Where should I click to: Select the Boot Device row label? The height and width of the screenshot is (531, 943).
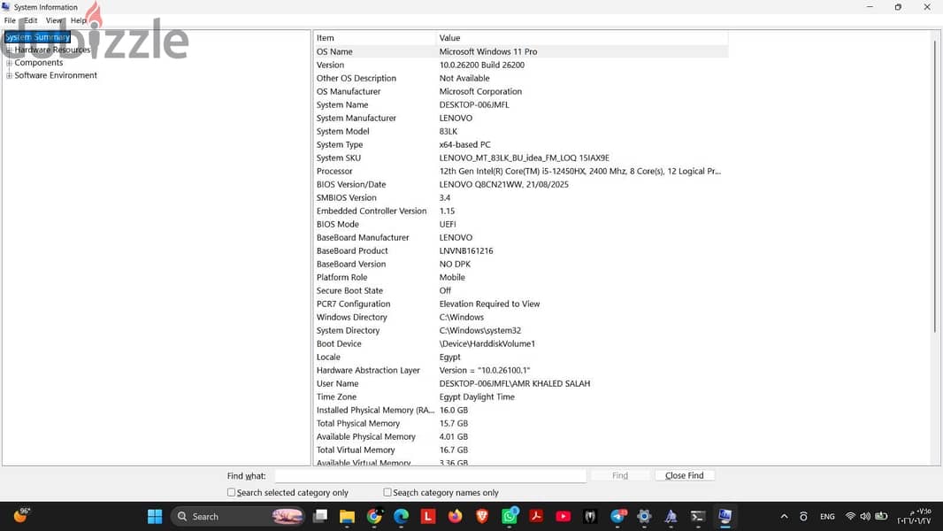coord(339,344)
